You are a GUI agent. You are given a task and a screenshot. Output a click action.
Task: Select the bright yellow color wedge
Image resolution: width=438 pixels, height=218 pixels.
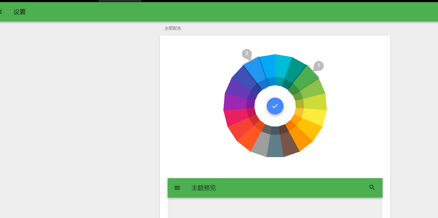(x=313, y=116)
